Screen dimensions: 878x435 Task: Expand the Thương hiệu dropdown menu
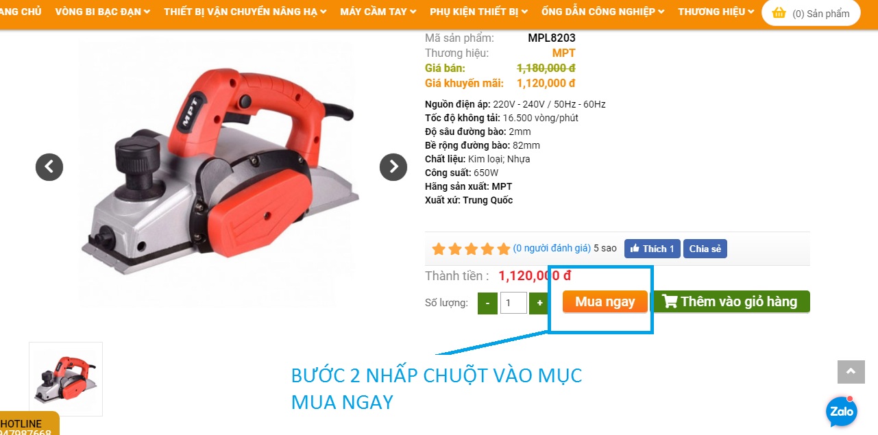[716, 12]
